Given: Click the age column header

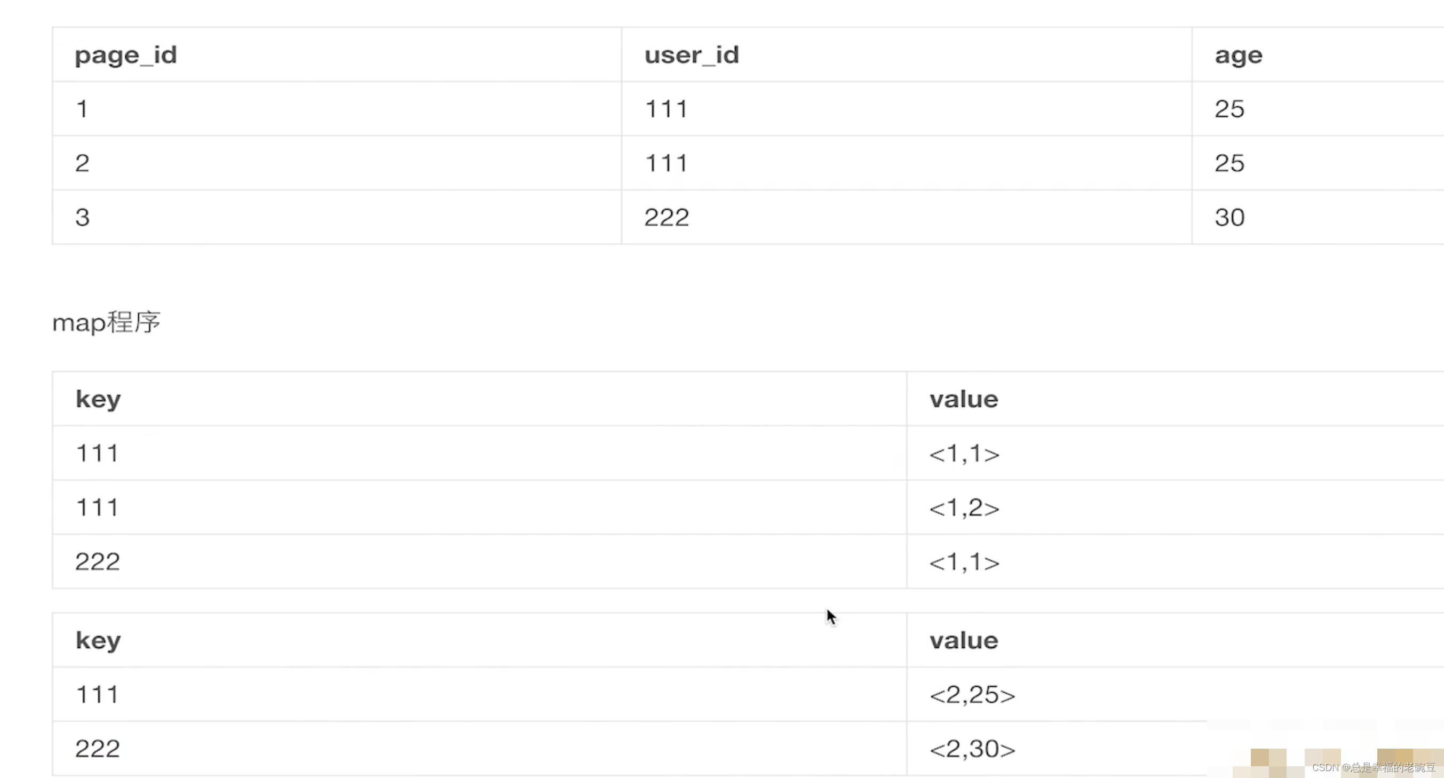Looking at the screenshot, I should pos(1237,55).
